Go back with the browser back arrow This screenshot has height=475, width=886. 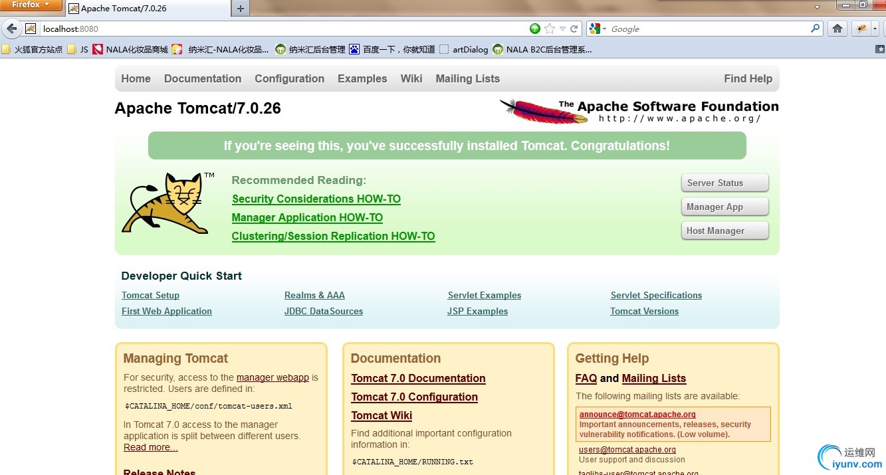coord(11,29)
